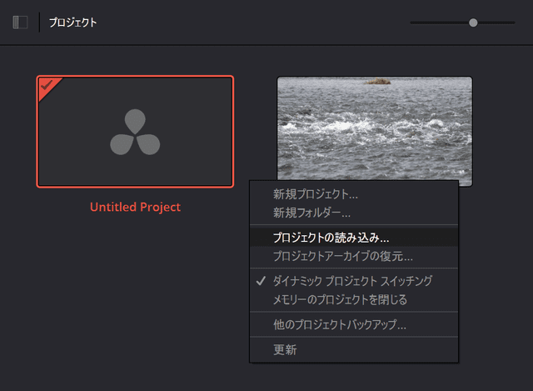The height and width of the screenshot is (391, 533).
Task: Click empty area below Untitled Project
Action: (135, 289)
